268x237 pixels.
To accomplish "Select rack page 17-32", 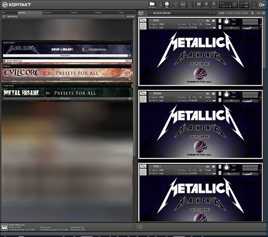I will tap(230, 13).
